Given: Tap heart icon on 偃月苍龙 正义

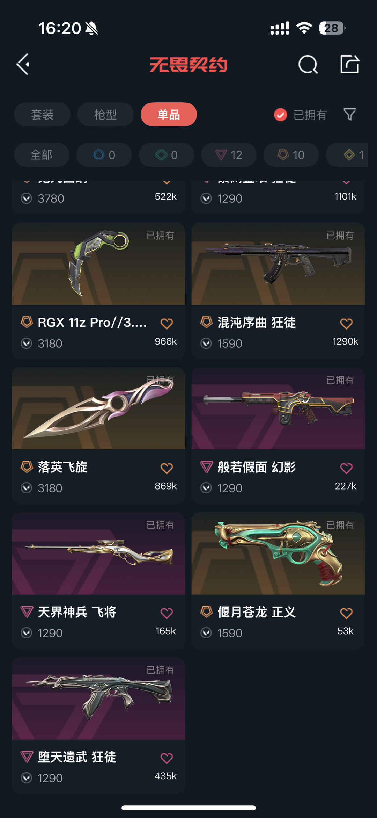Looking at the screenshot, I should click(346, 613).
